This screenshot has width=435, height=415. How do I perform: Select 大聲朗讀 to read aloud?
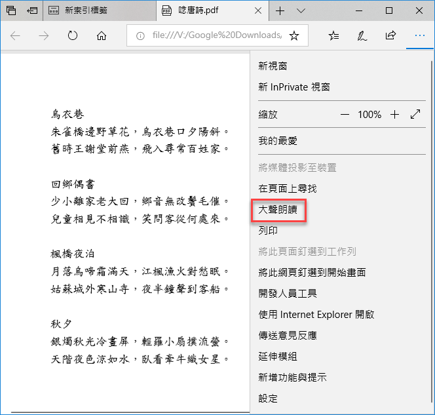coord(278,210)
